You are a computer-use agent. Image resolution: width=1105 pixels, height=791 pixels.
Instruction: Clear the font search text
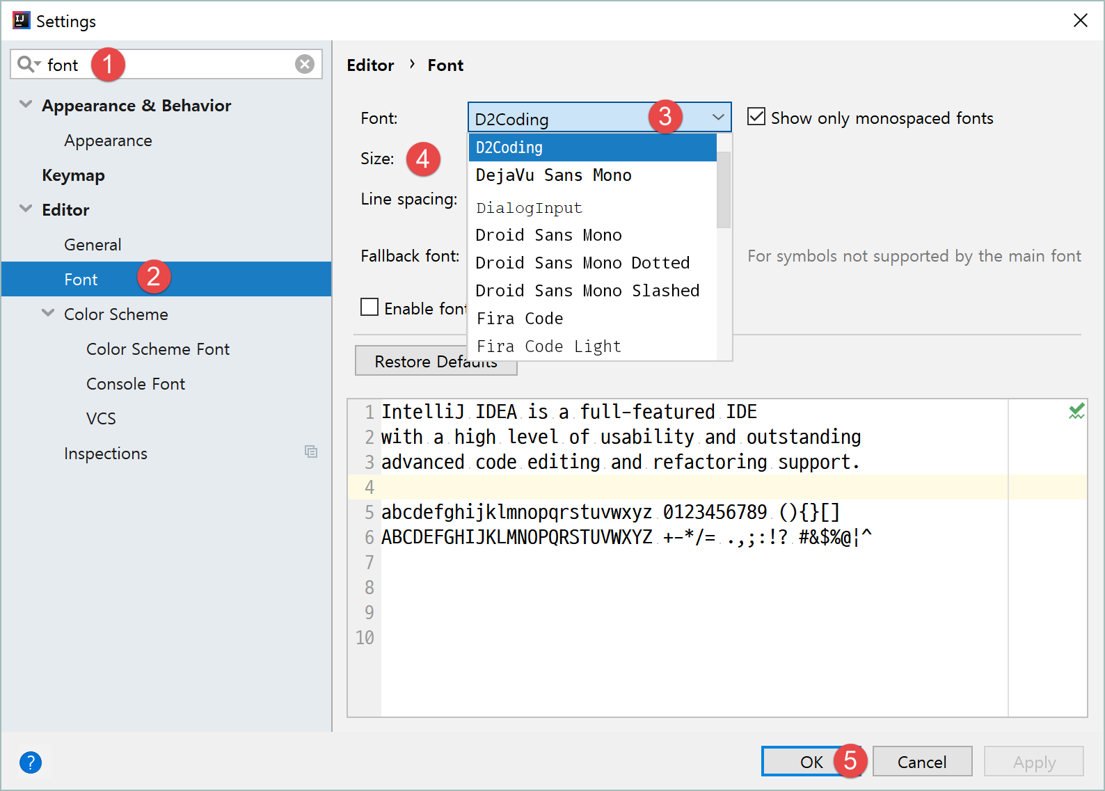point(304,65)
